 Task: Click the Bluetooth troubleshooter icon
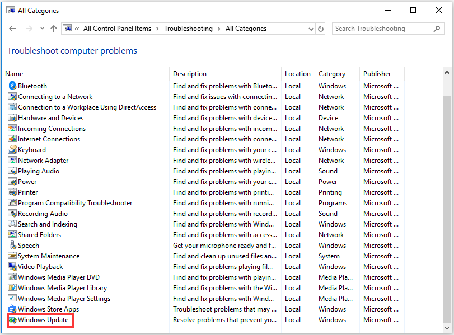click(12, 86)
